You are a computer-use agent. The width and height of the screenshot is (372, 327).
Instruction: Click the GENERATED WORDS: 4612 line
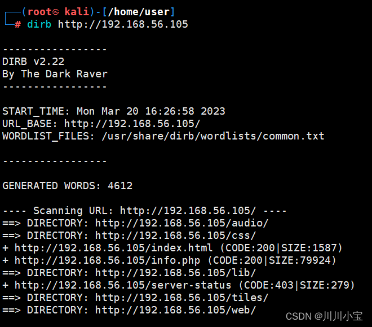(68, 186)
